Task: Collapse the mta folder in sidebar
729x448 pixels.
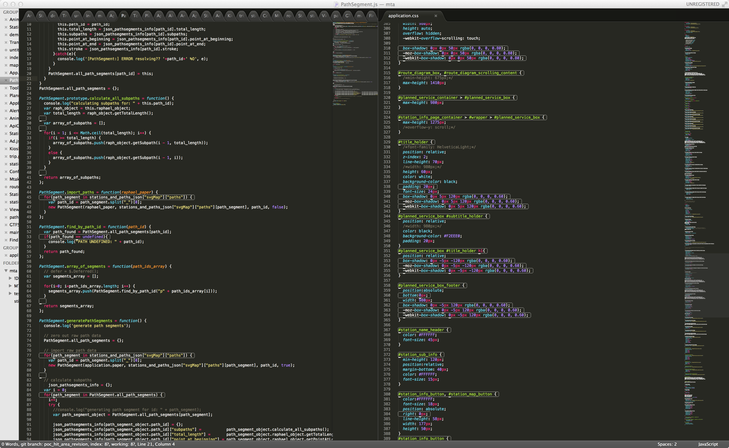Action: (x=6, y=271)
